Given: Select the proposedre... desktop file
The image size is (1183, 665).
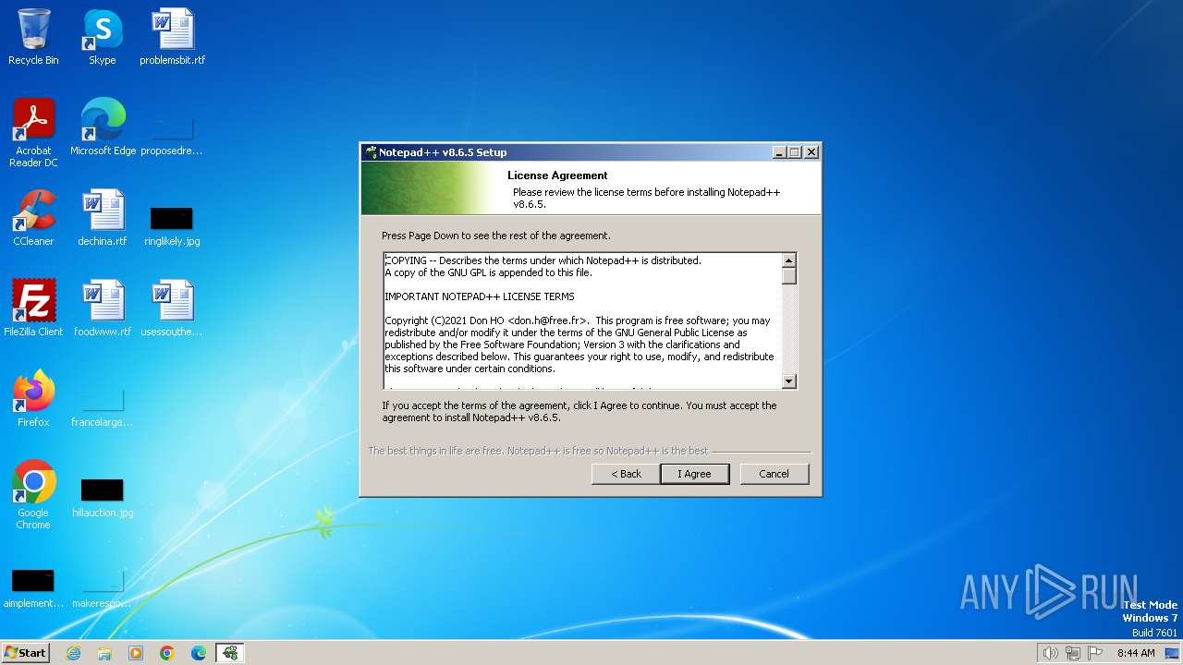Looking at the screenshot, I should pos(172,133).
